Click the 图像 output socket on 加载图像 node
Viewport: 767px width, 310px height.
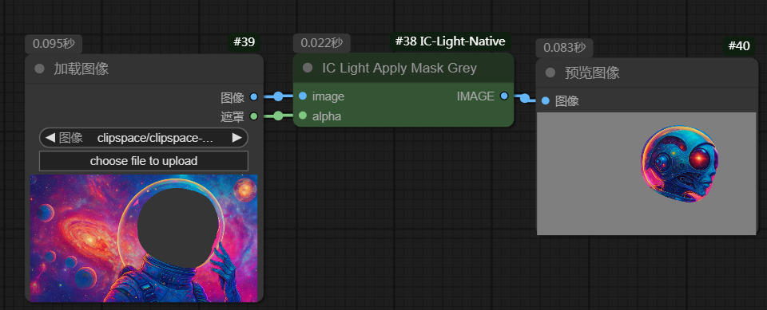pos(253,97)
